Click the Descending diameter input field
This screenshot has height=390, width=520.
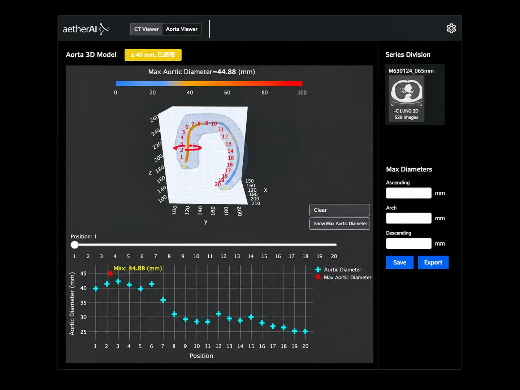coord(409,243)
